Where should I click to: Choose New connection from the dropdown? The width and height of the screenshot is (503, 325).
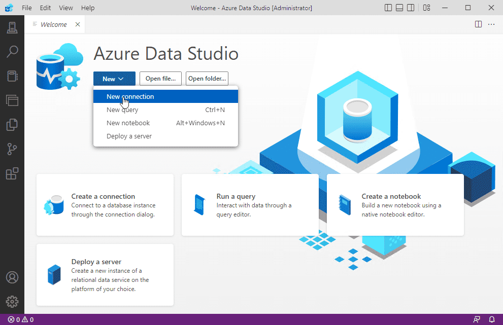pos(165,96)
